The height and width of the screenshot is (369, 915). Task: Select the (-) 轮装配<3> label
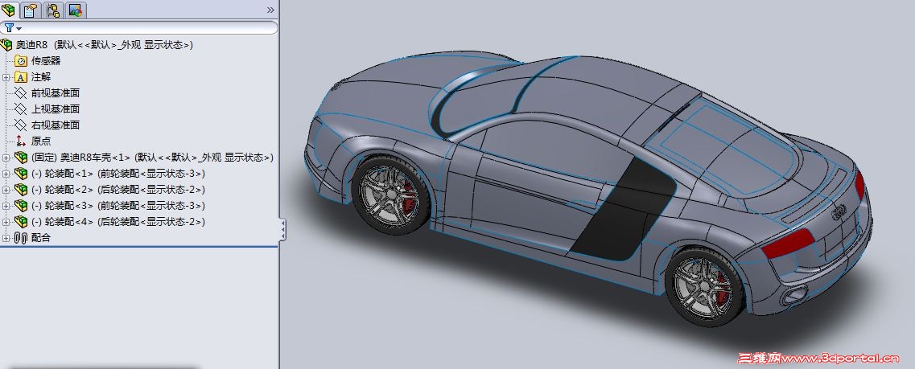117,205
